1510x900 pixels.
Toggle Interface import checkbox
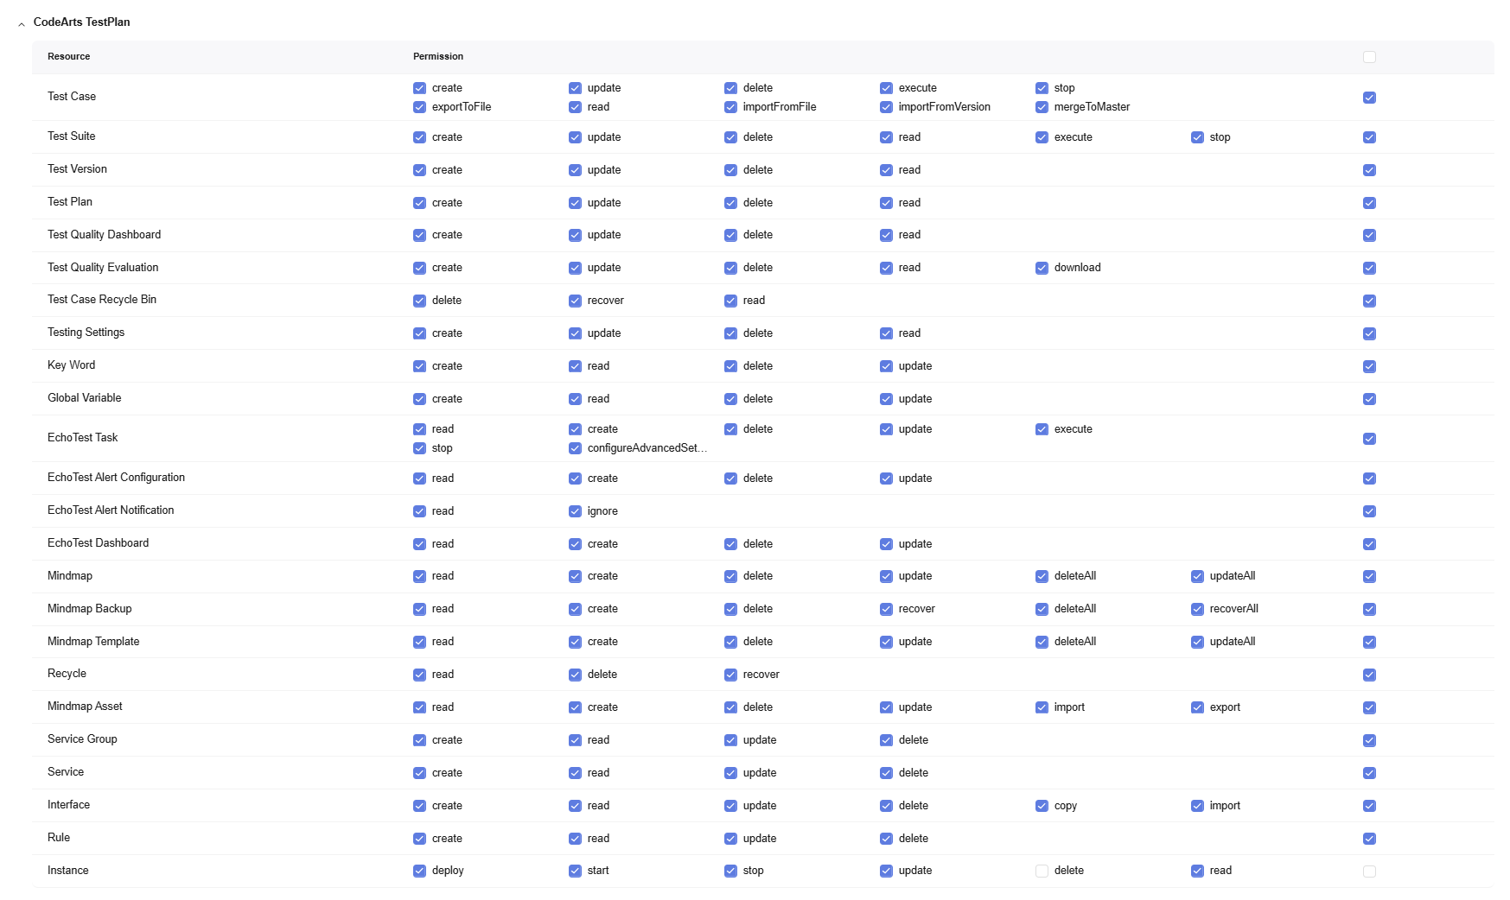point(1197,806)
